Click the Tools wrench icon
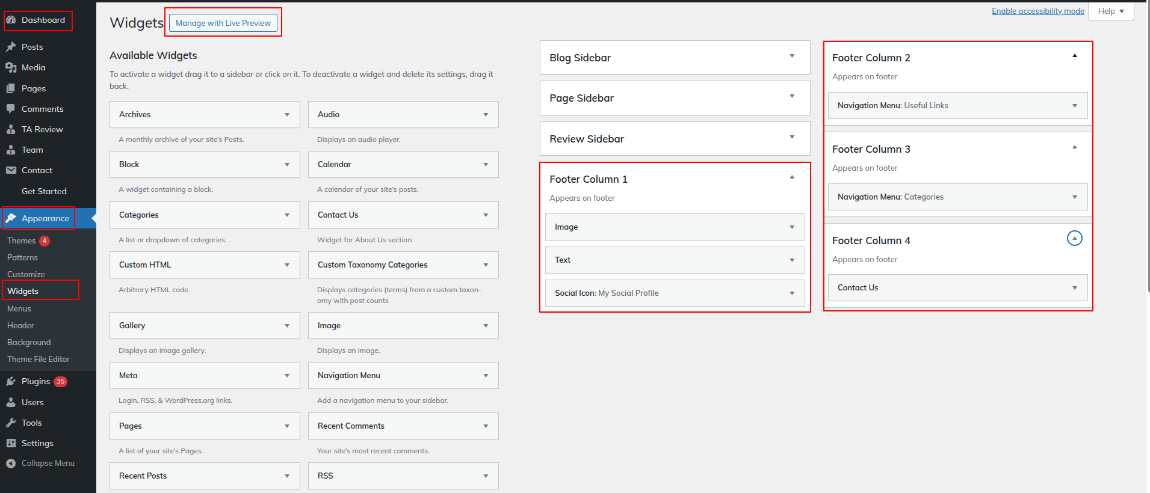The height and width of the screenshot is (493, 1150). pos(11,423)
